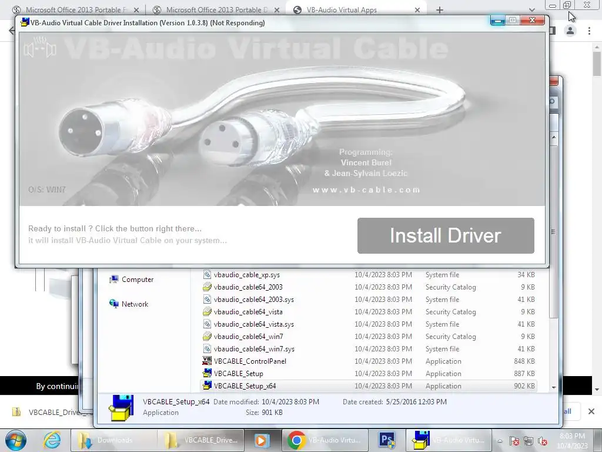Close the second Microsoft Office 2013 tab

(277, 10)
